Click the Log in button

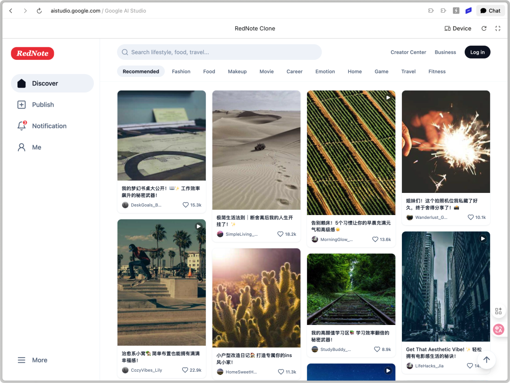click(x=477, y=52)
